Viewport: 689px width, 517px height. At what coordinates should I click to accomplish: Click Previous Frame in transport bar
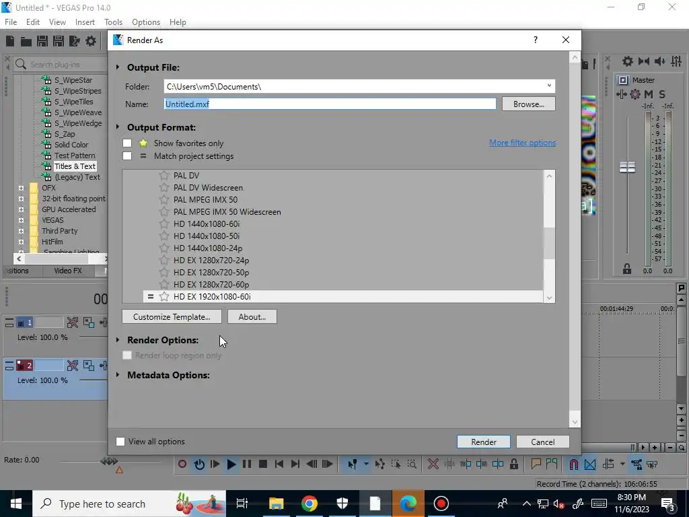312,464
